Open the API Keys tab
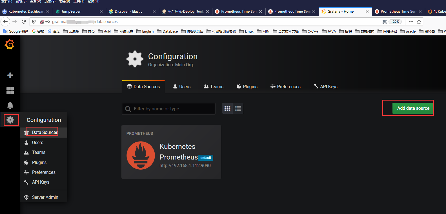Viewport: 446px width, 214px height. (325, 86)
